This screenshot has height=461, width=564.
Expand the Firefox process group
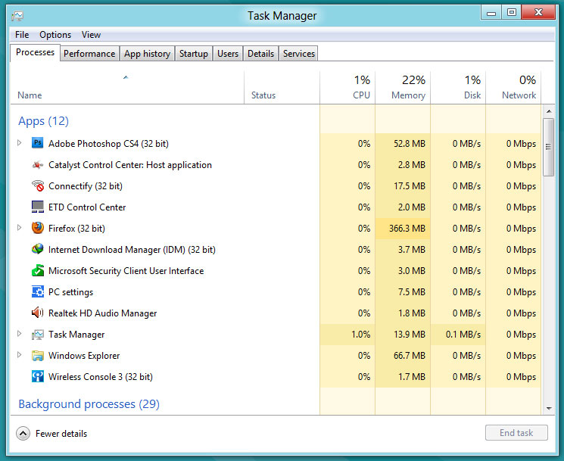pos(20,228)
